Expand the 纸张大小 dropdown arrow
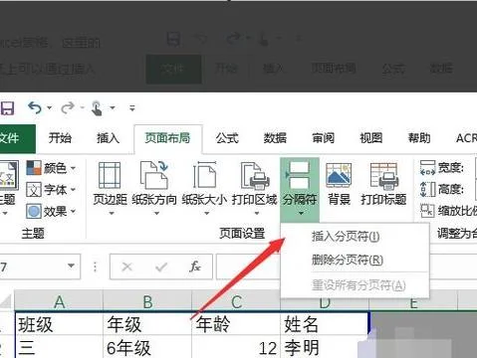Screen dimensions: 477x358 tap(207, 213)
